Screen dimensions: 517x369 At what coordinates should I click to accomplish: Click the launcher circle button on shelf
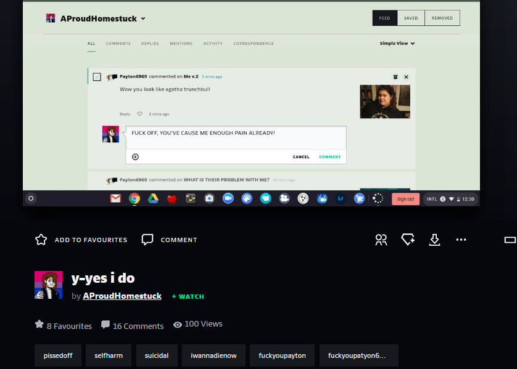coord(31,198)
